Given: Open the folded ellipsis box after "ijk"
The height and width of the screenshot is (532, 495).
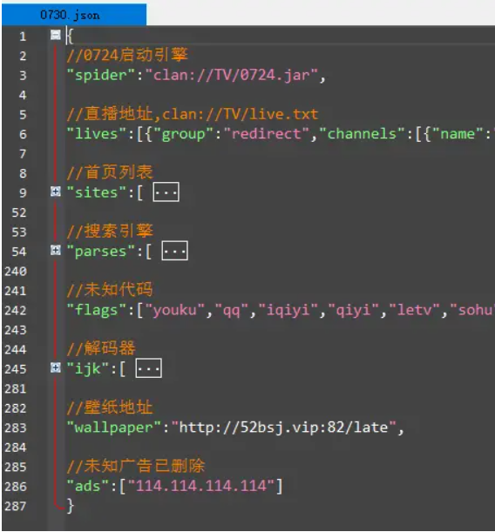Looking at the screenshot, I should point(149,368).
